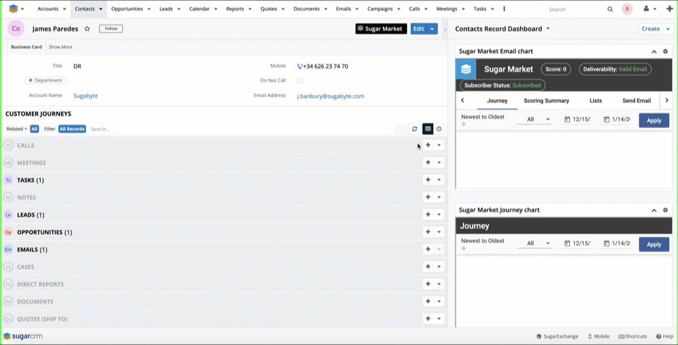Open the Related filter dropdown
The width and height of the screenshot is (678, 345).
point(16,129)
